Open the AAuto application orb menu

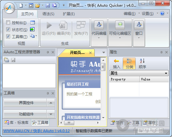click(9, 8)
